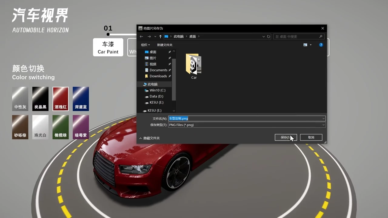Click the 保存 button

[286, 137]
